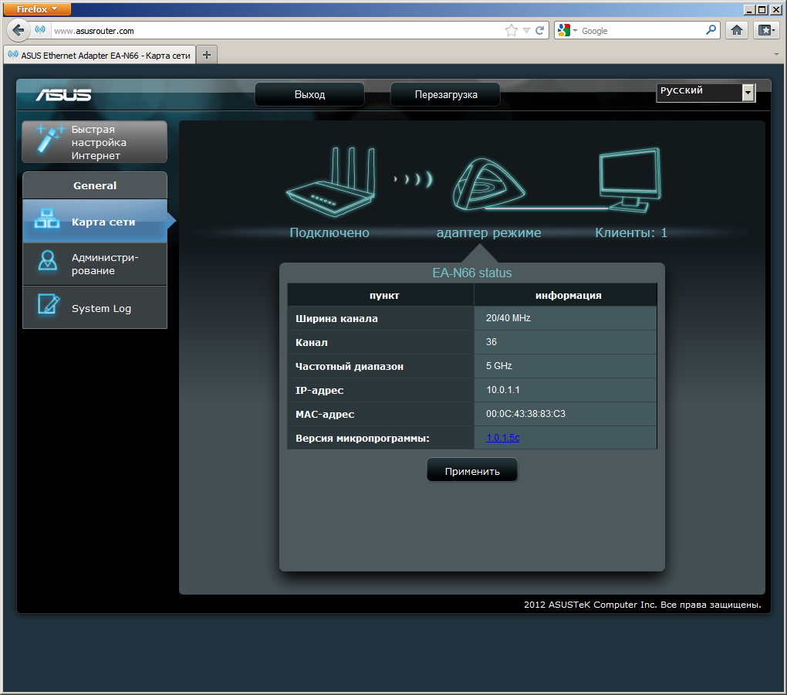Click the ASUS logo
The width and height of the screenshot is (787, 695).
[x=63, y=94]
